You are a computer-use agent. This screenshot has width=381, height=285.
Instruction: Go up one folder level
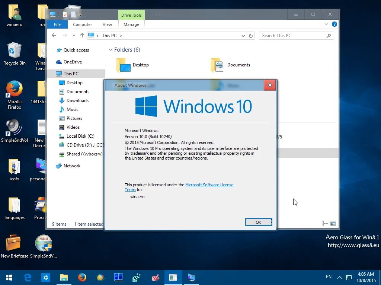(82, 35)
